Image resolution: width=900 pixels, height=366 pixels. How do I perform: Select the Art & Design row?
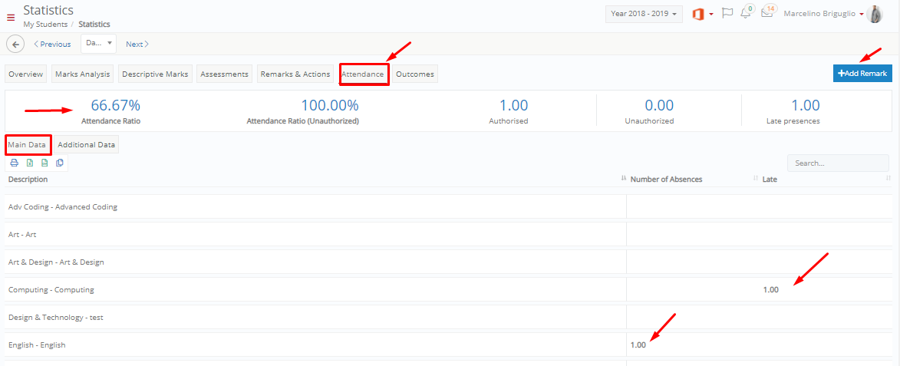(x=448, y=262)
